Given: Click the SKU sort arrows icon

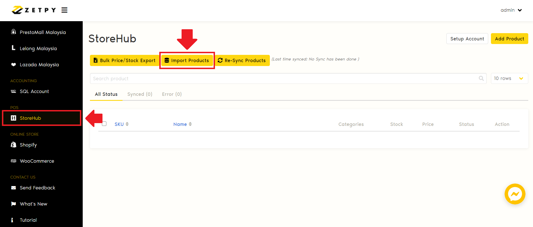Looking at the screenshot, I should click(x=127, y=124).
